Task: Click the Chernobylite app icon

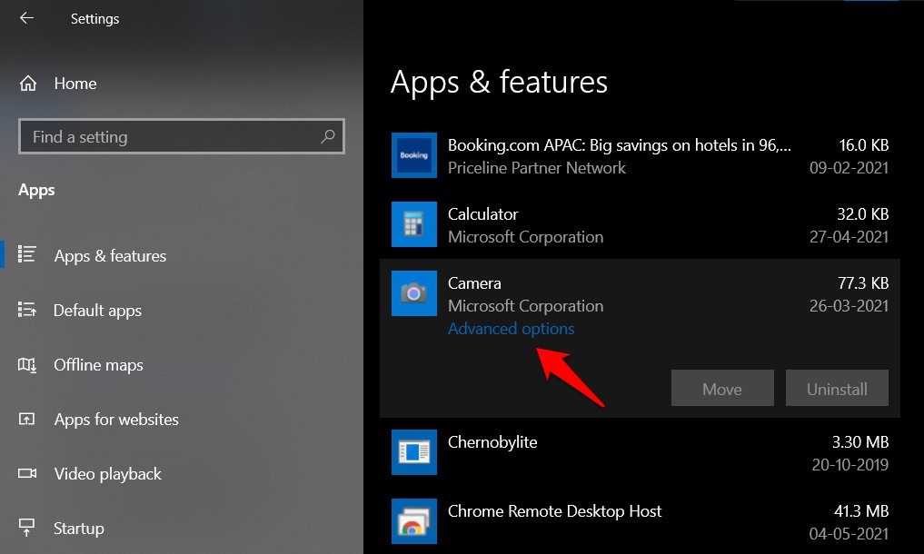Action: pyautogui.click(x=414, y=452)
